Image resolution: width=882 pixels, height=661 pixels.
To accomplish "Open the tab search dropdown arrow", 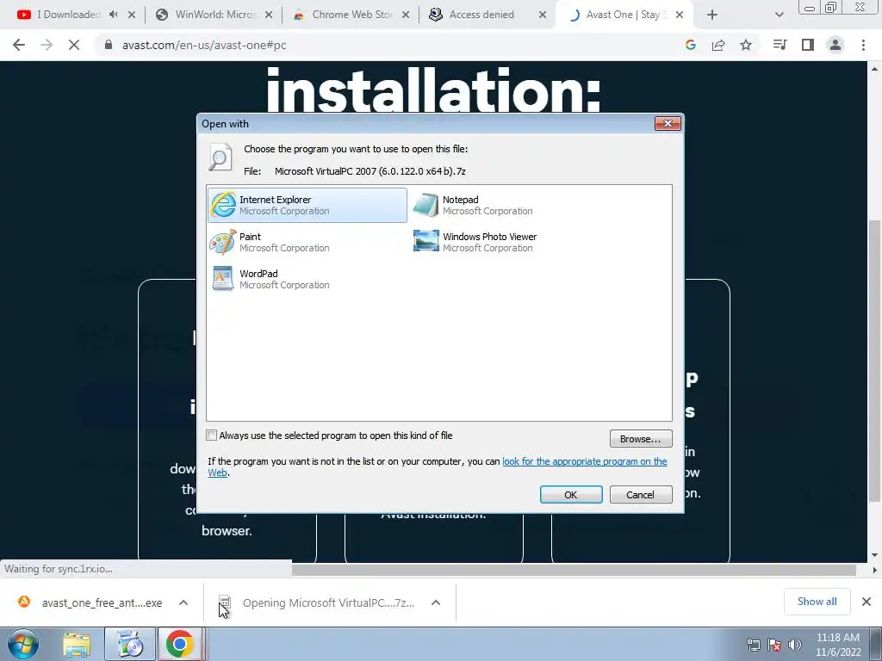I will click(779, 15).
